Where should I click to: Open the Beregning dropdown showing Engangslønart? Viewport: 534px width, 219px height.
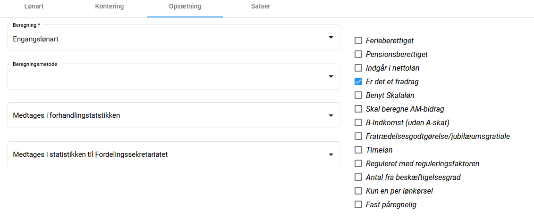(174, 38)
